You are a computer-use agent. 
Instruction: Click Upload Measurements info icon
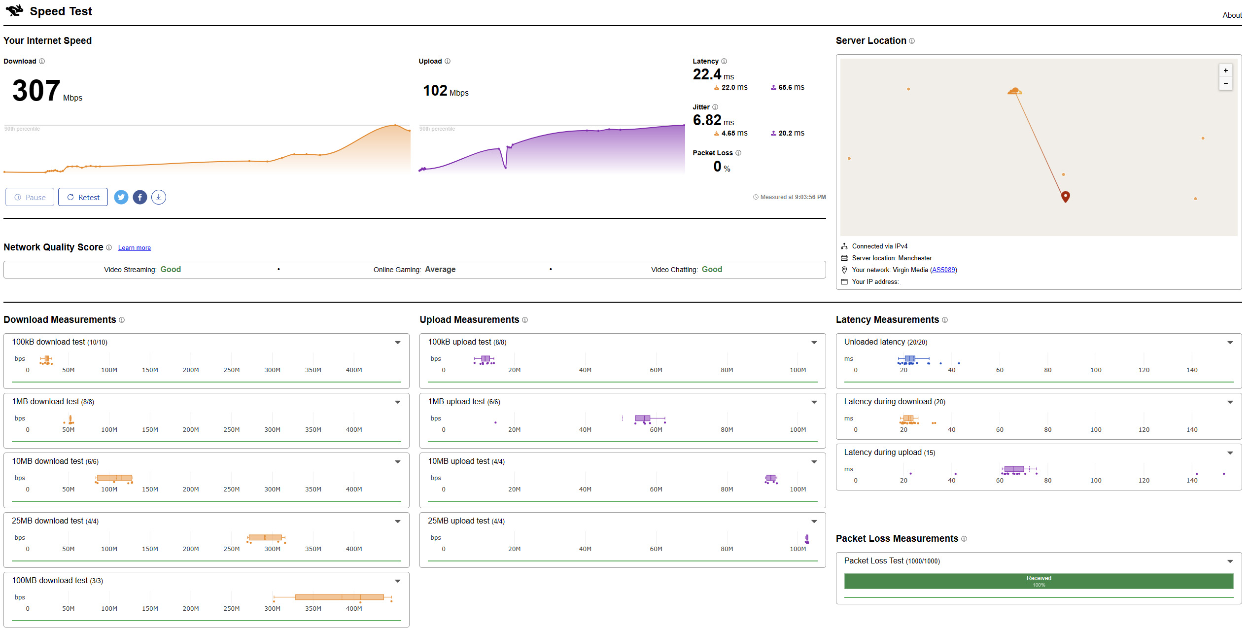click(525, 320)
